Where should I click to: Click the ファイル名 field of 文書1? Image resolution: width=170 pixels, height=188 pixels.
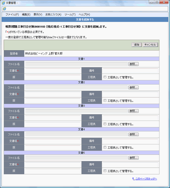(x=76, y=64)
